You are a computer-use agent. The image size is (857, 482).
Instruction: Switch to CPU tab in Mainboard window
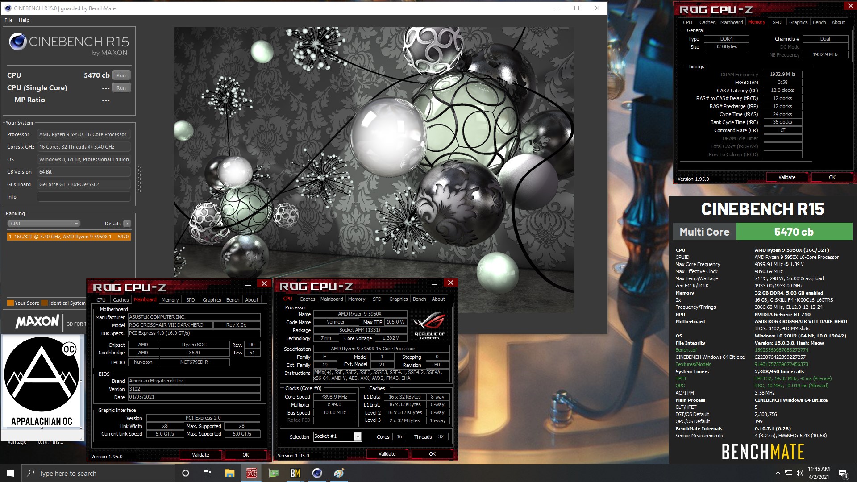(101, 300)
